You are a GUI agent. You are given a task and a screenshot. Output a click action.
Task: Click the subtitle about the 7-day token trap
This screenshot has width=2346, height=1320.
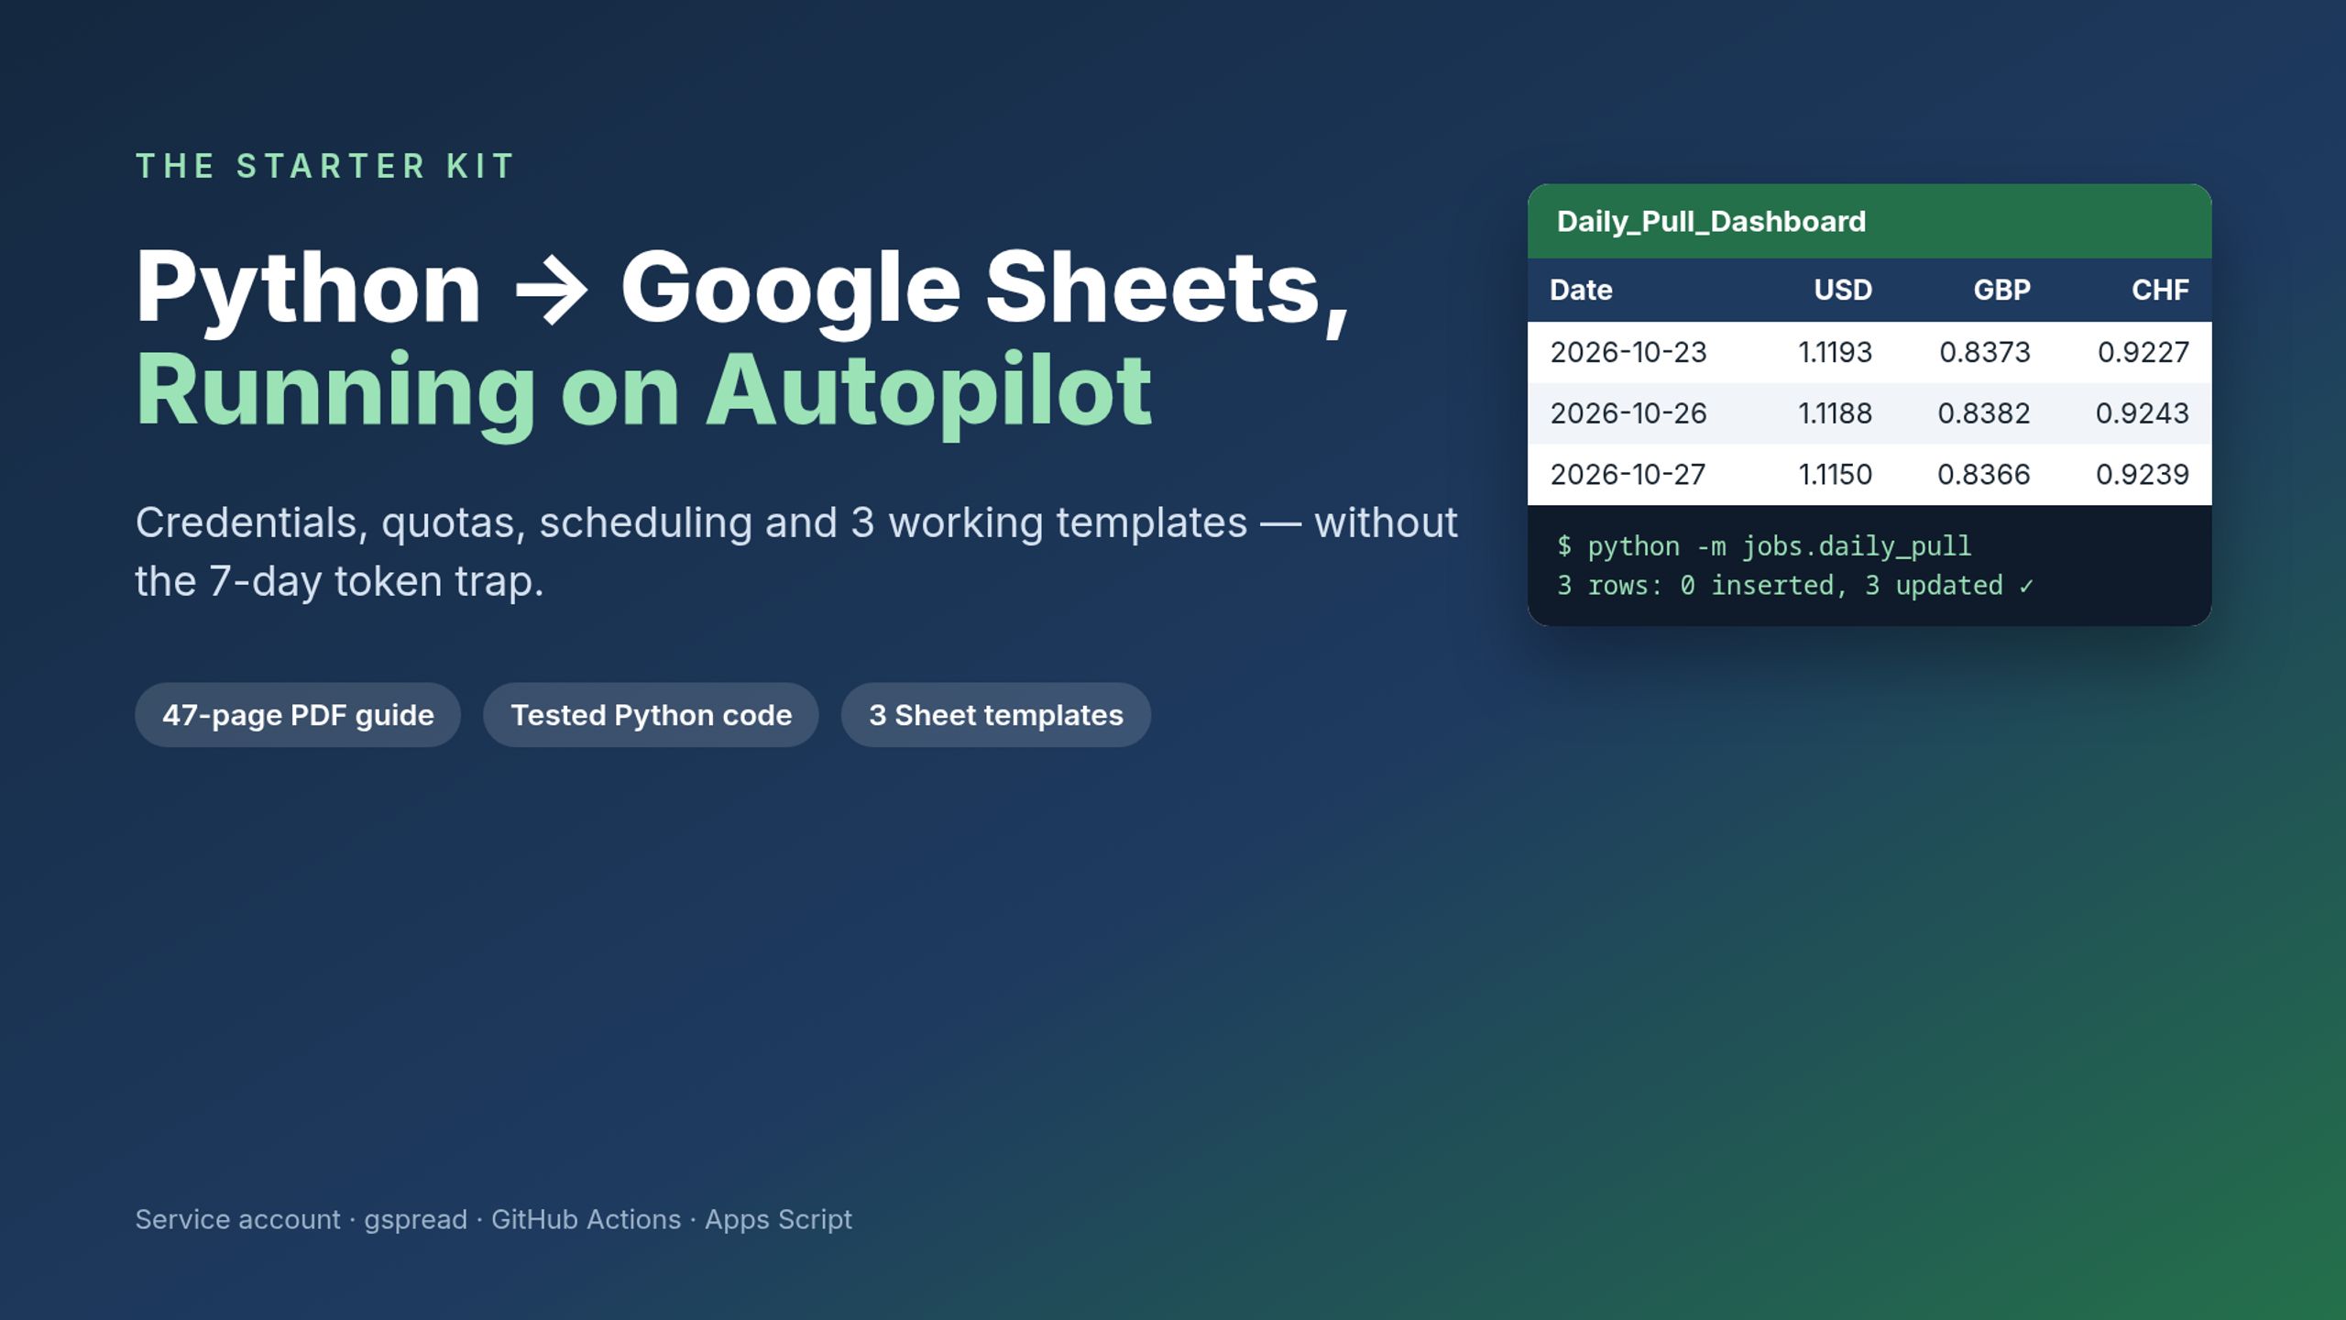pyautogui.click(x=795, y=552)
